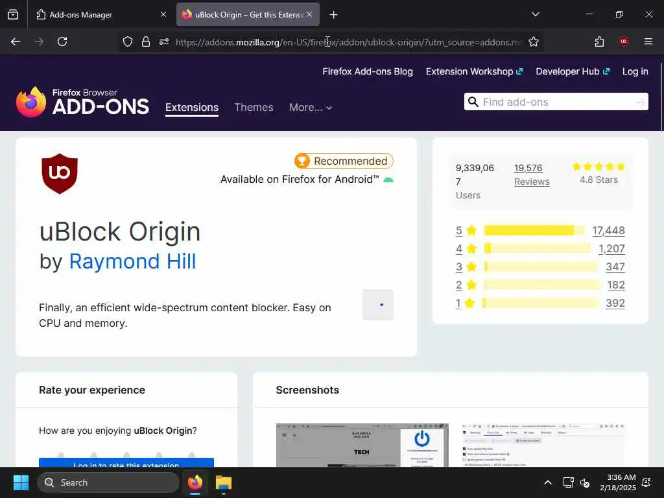Screen dimensions: 664x498
Task: Open the Extensions puzzle-piece menu
Action: pyautogui.click(x=599, y=42)
